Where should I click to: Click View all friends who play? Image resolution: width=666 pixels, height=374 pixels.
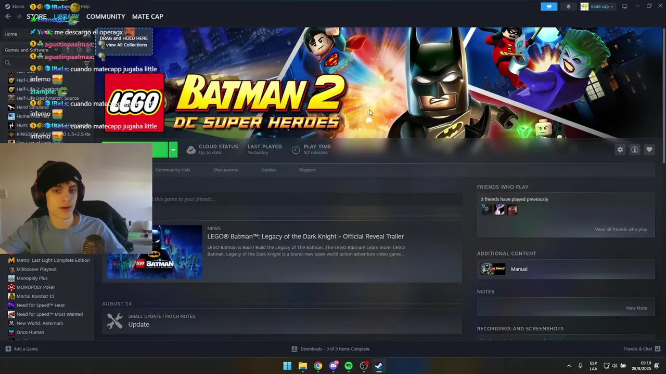pos(621,230)
